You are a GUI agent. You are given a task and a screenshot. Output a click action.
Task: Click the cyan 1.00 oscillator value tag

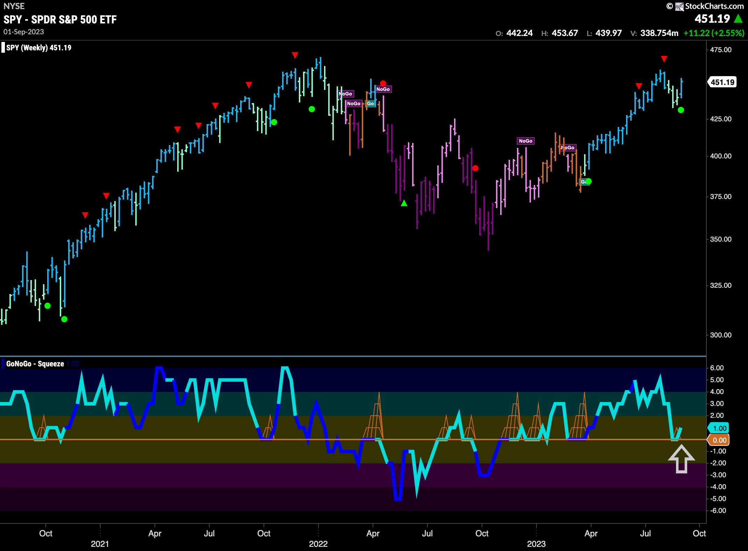pyautogui.click(x=719, y=428)
